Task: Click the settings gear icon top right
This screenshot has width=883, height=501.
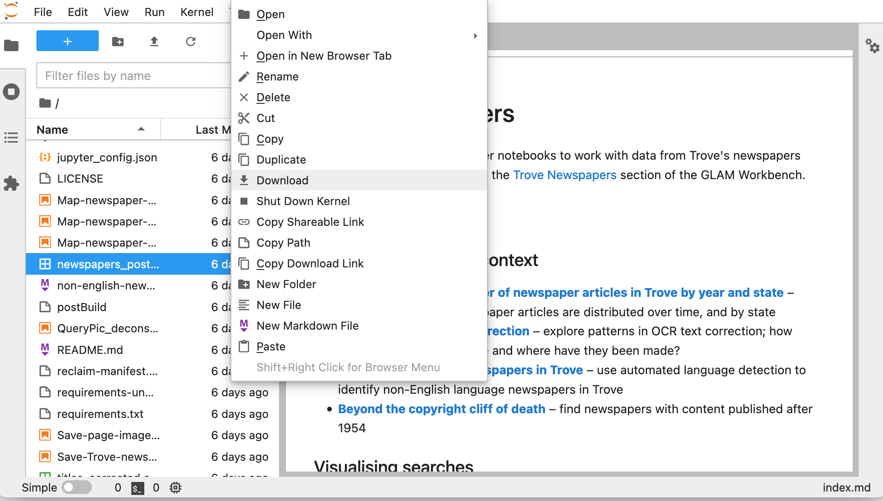Action: click(x=872, y=45)
